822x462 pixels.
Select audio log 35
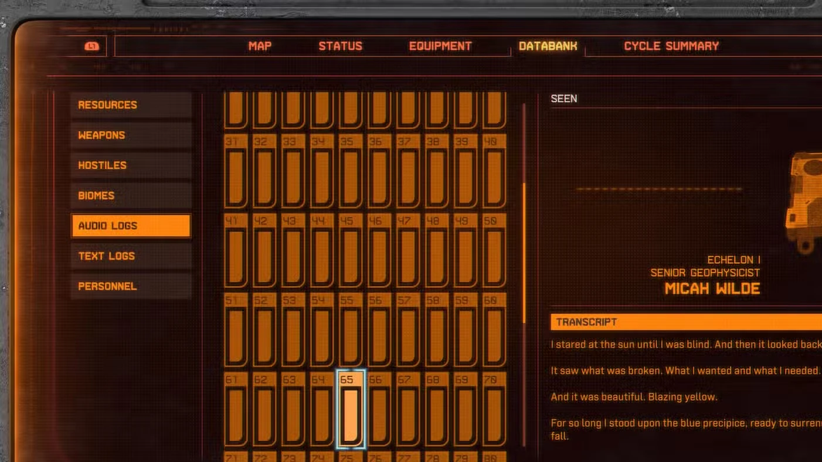350,171
